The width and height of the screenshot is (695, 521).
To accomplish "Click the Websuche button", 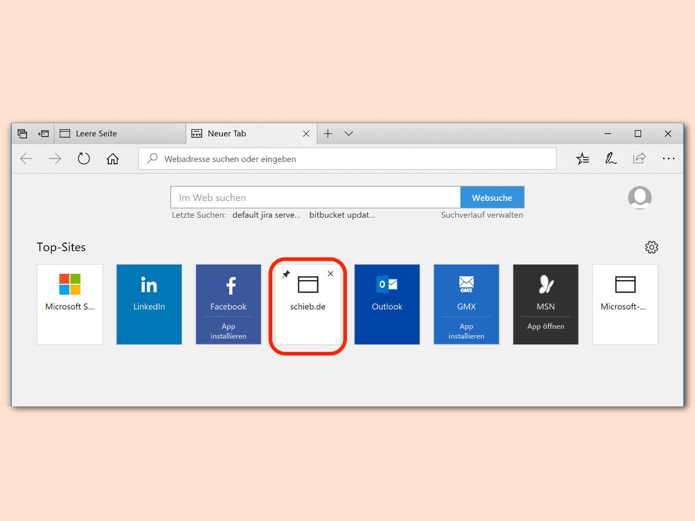I will point(492,197).
